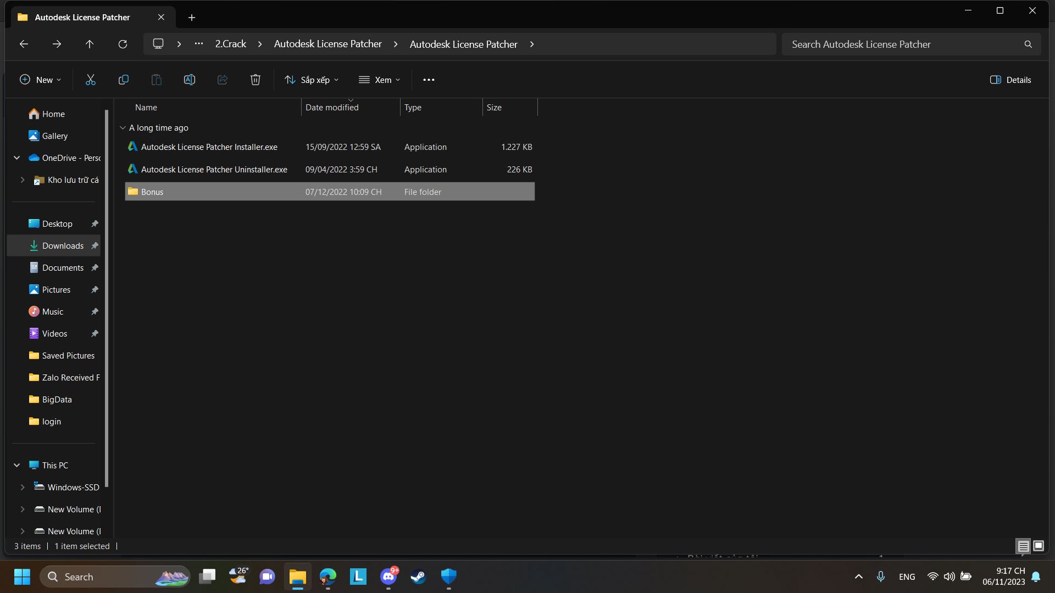The height and width of the screenshot is (593, 1055).
Task: Open the New item menu button
Action: (x=40, y=80)
